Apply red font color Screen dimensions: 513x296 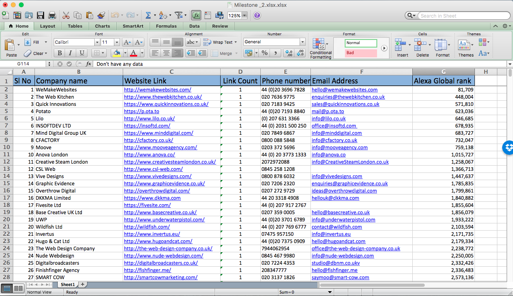pyautogui.click(x=133, y=53)
